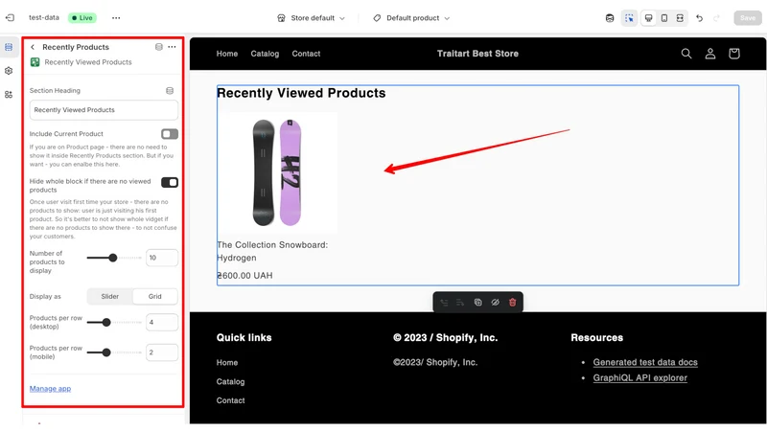Open the Store default dropdown

311,18
